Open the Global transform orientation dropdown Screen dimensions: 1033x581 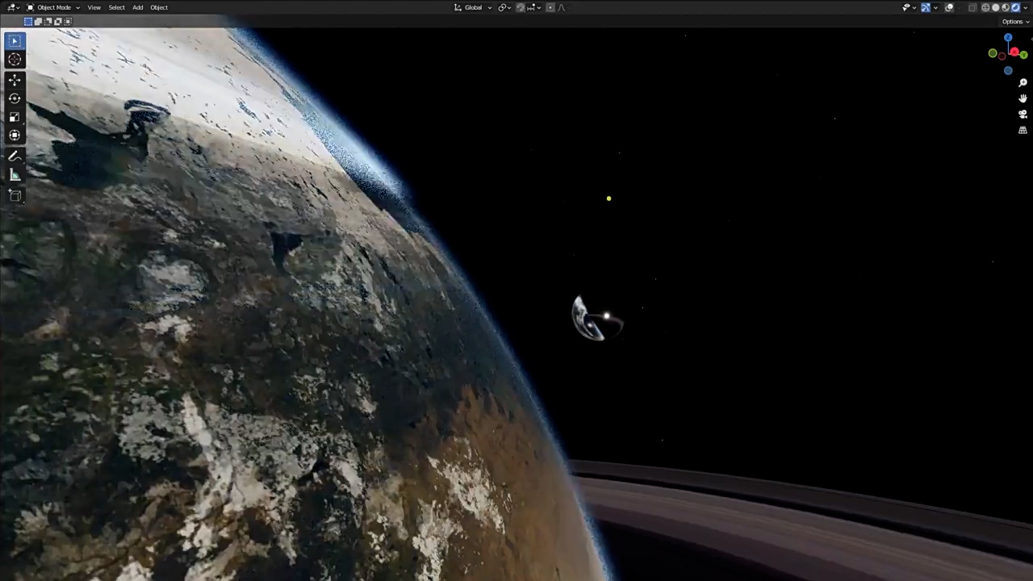pos(473,7)
